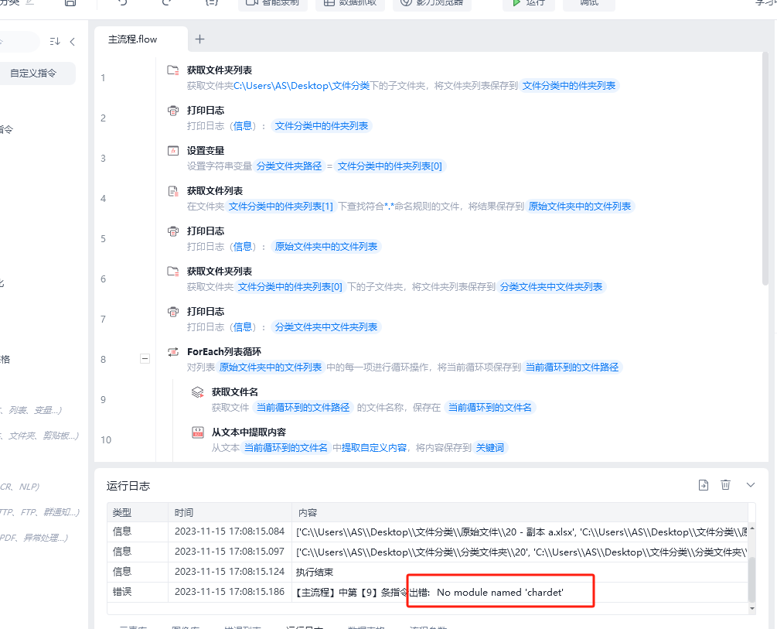The image size is (777, 629).
Task: Click the 从文本中提取内容 step icon
Action: (x=198, y=432)
